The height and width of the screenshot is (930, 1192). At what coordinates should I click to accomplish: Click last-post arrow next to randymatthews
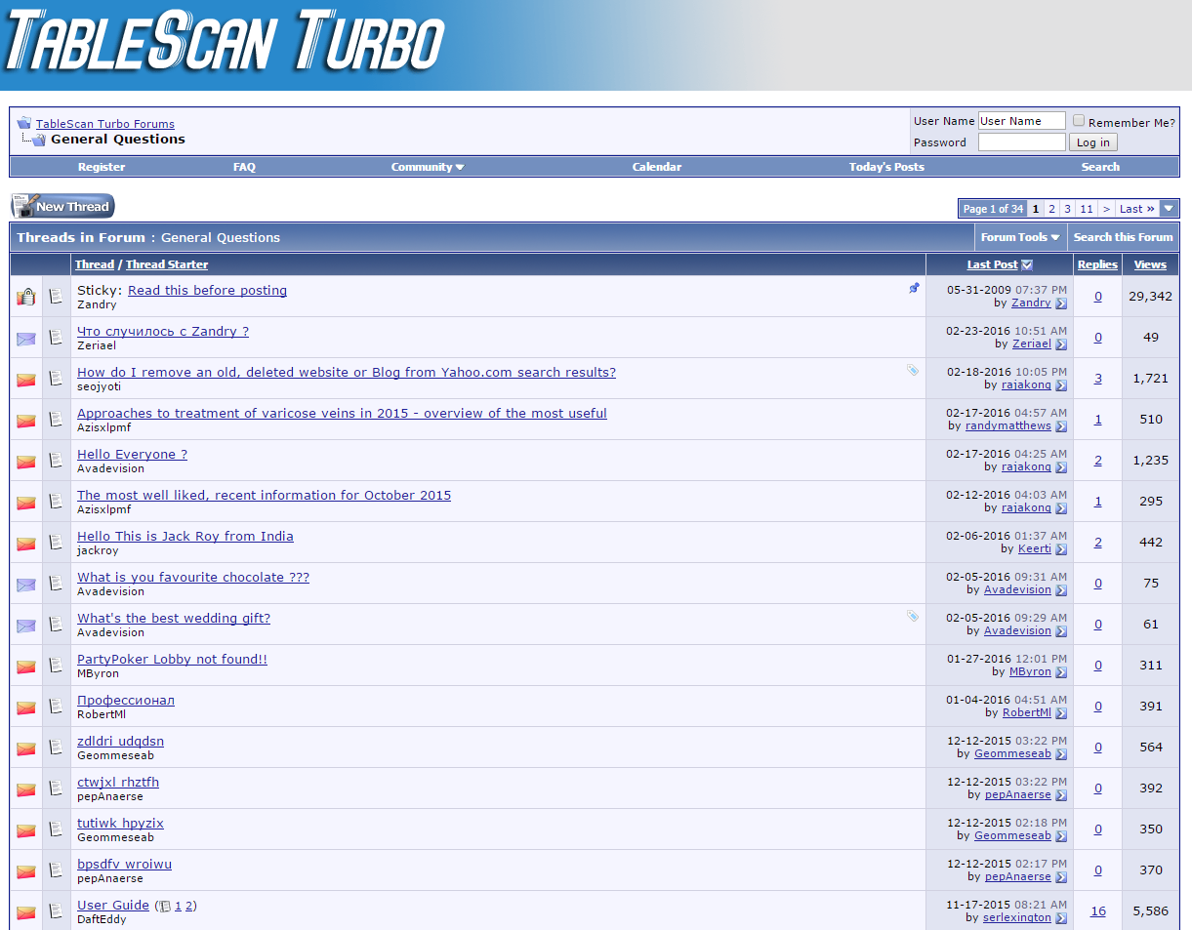pos(1061,426)
